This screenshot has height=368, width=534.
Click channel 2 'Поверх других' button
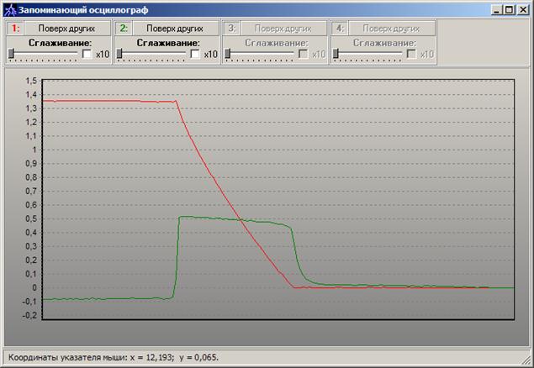point(176,29)
